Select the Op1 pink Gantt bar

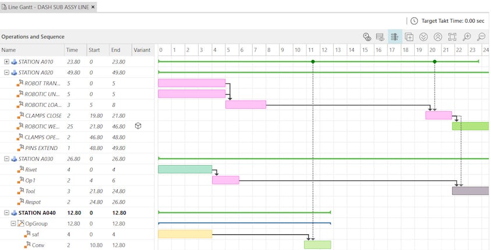click(225, 180)
